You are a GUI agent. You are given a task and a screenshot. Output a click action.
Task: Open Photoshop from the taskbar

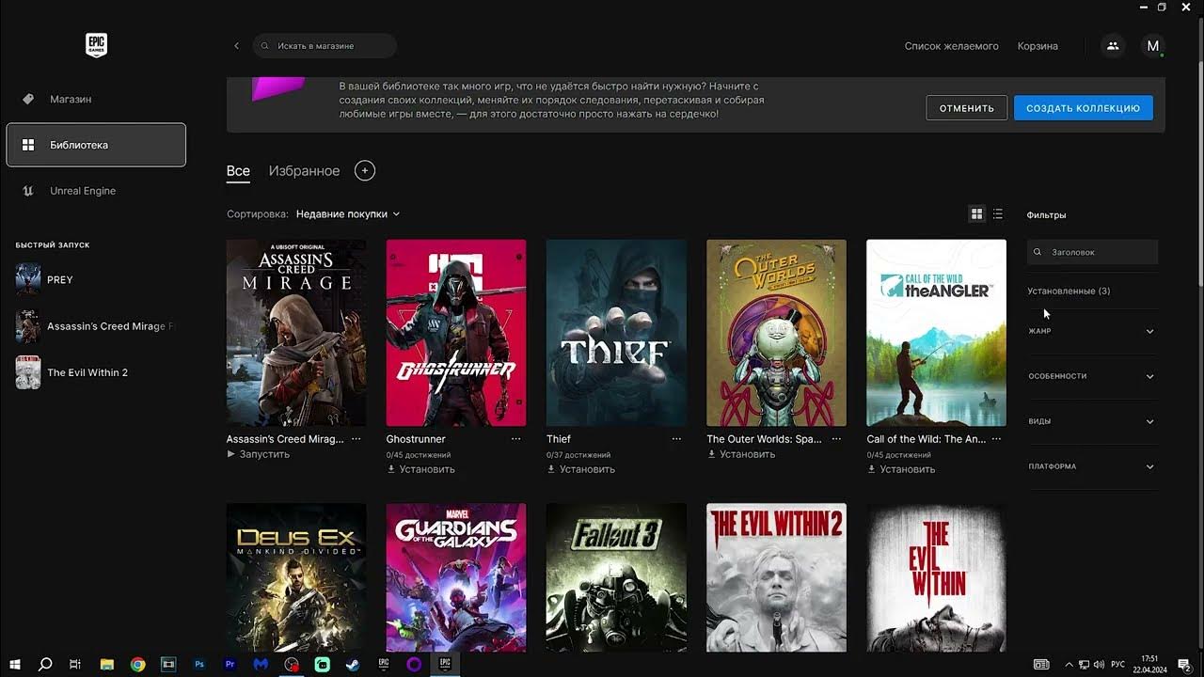click(199, 664)
